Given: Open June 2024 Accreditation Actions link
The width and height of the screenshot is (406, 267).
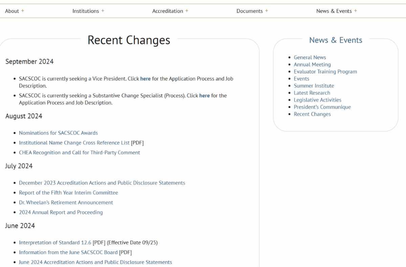Looking at the screenshot, I should coord(95,262).
